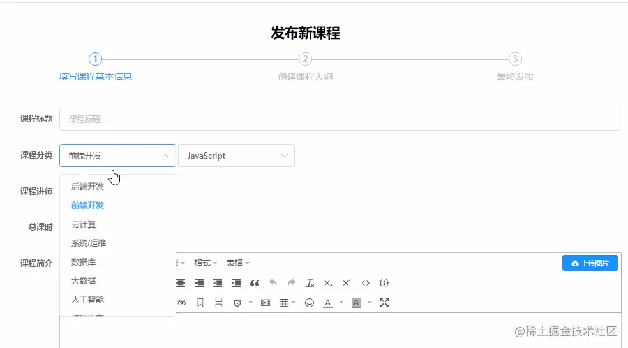The width and height of the screenshot is (628, 348).
Task: Open the 表格 editor menu
Action: point(237,263)
